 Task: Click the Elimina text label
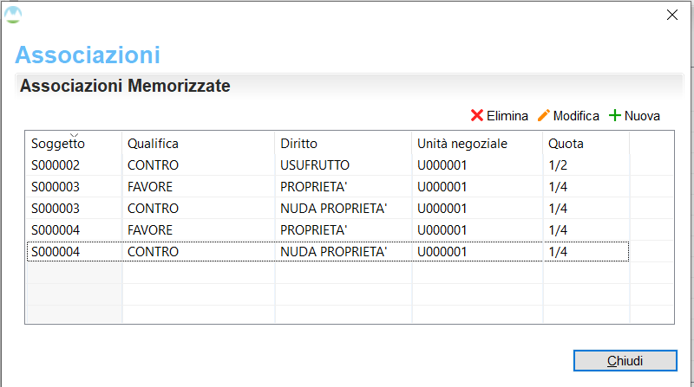[507, 116]
